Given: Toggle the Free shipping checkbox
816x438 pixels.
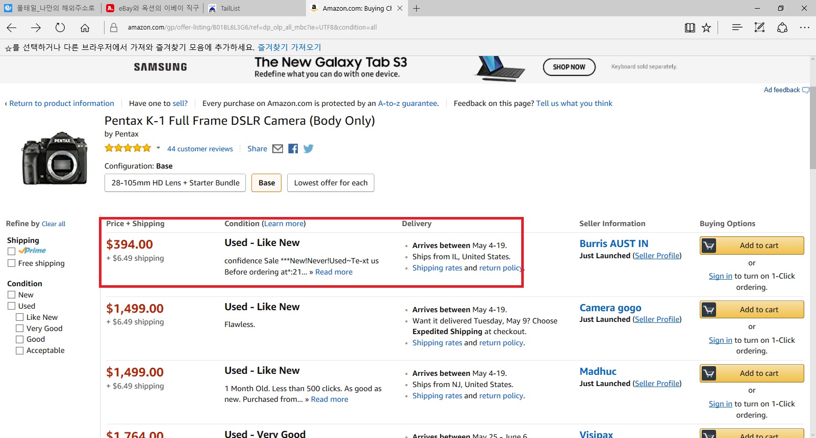Looking at the screenshot, I should pos(11,263).
